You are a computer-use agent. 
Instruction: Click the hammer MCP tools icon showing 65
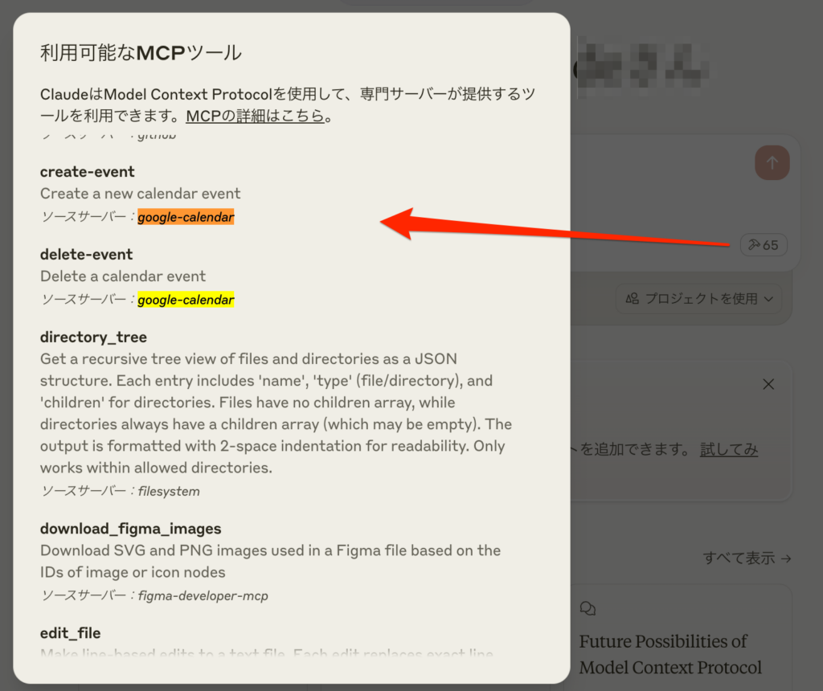[763, 245]
